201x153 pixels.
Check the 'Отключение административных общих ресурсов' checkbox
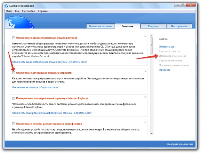13,38
